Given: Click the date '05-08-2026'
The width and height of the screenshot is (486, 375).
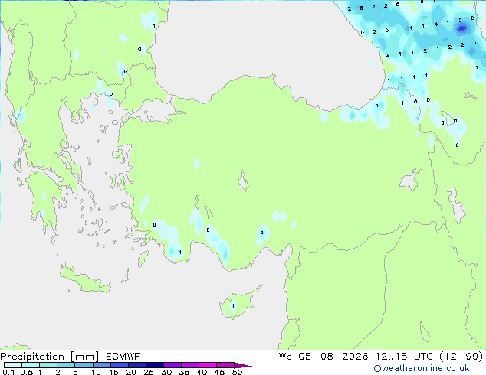Looking at the screenshot, I should pos(333,357).
